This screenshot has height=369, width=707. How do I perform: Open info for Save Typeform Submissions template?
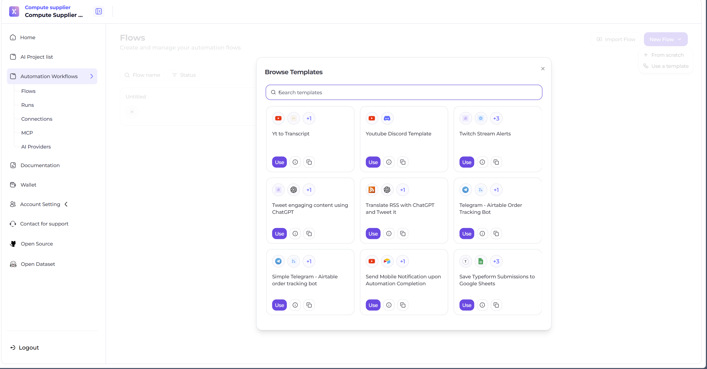click(x=482, y=305)
